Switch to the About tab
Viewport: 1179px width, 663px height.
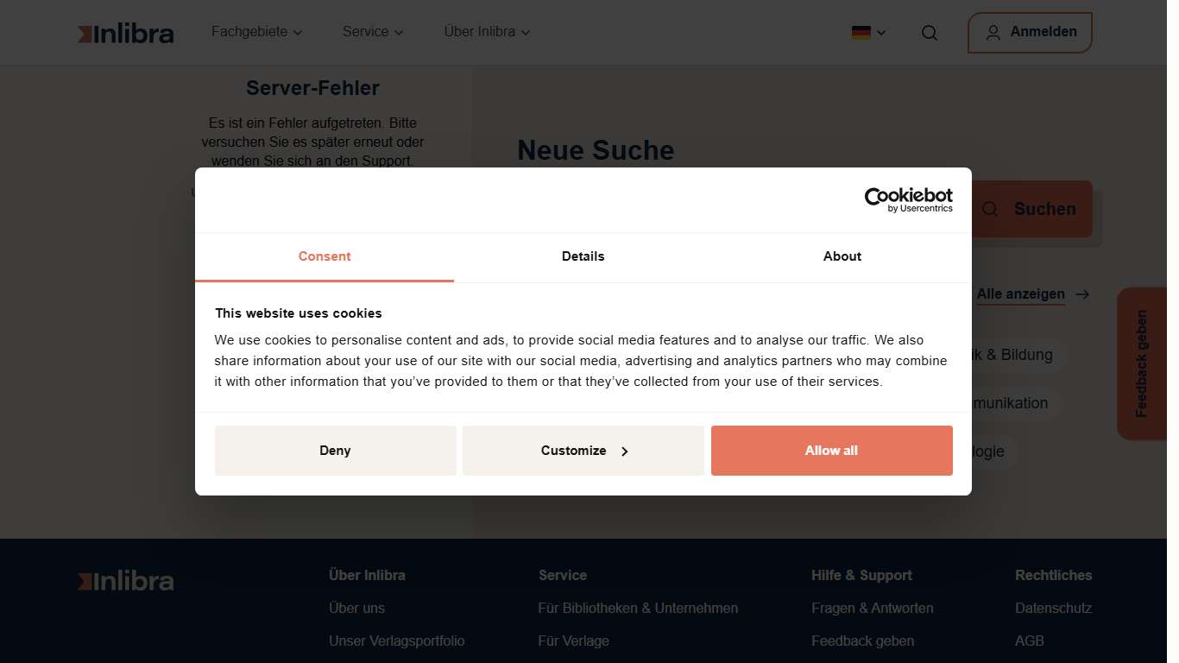coord(842,256)
